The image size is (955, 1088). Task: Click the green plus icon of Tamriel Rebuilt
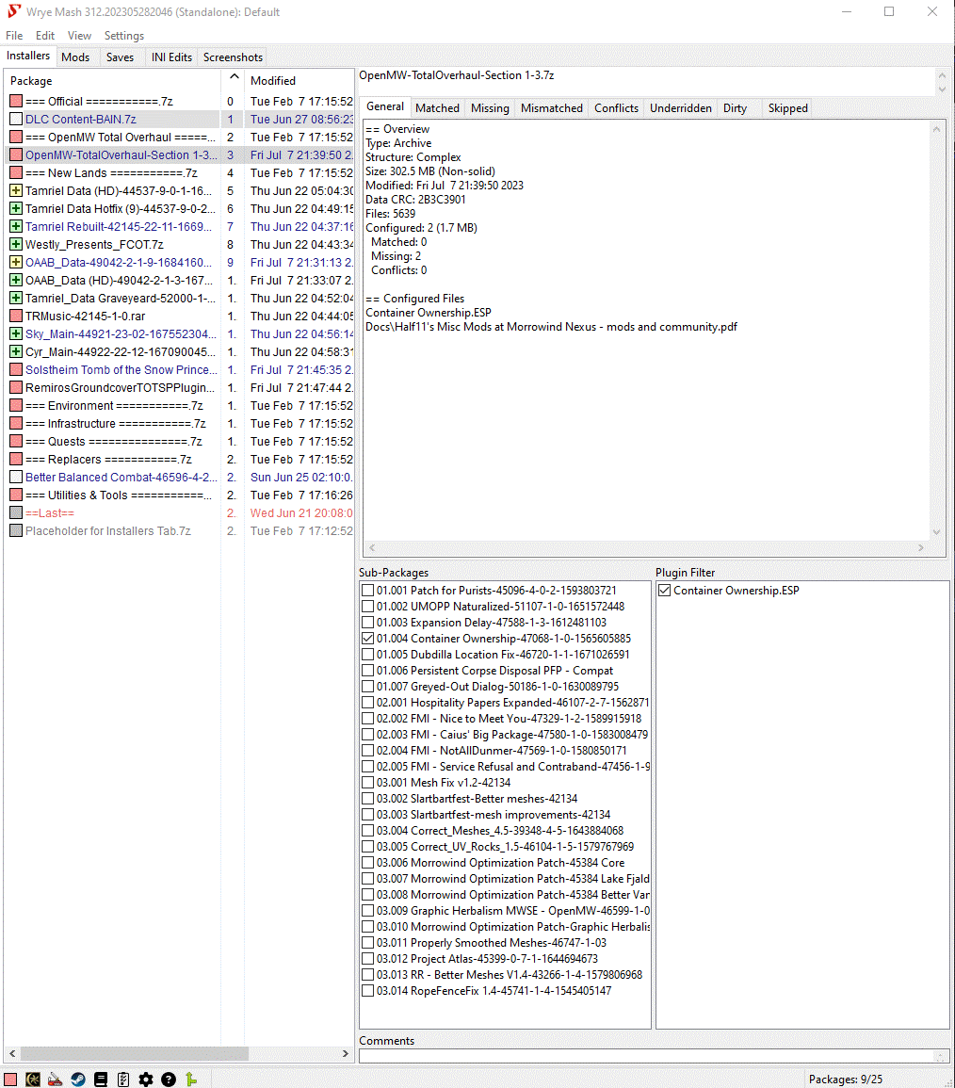pos(16,227)
